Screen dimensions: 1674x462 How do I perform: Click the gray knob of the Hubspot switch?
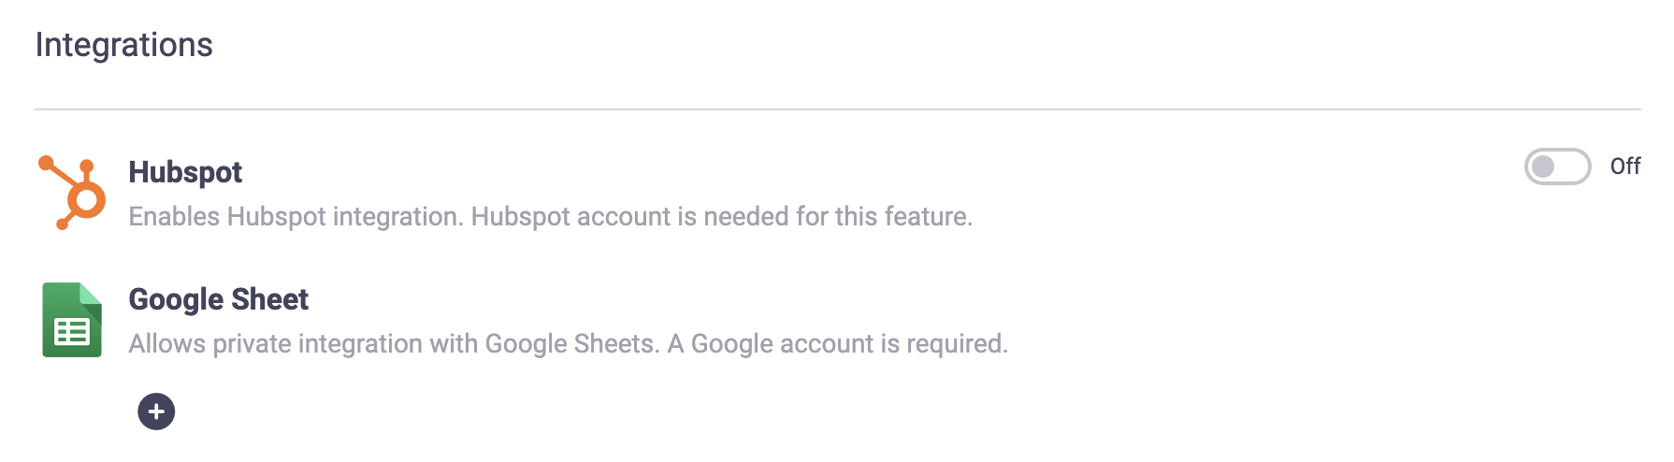(x=1544, y=166)
